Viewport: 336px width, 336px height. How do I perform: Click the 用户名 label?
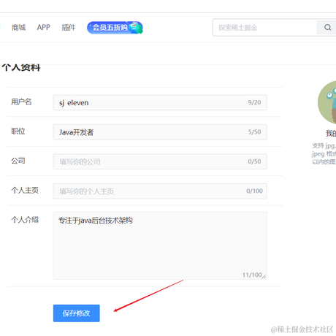coord(21,102)
